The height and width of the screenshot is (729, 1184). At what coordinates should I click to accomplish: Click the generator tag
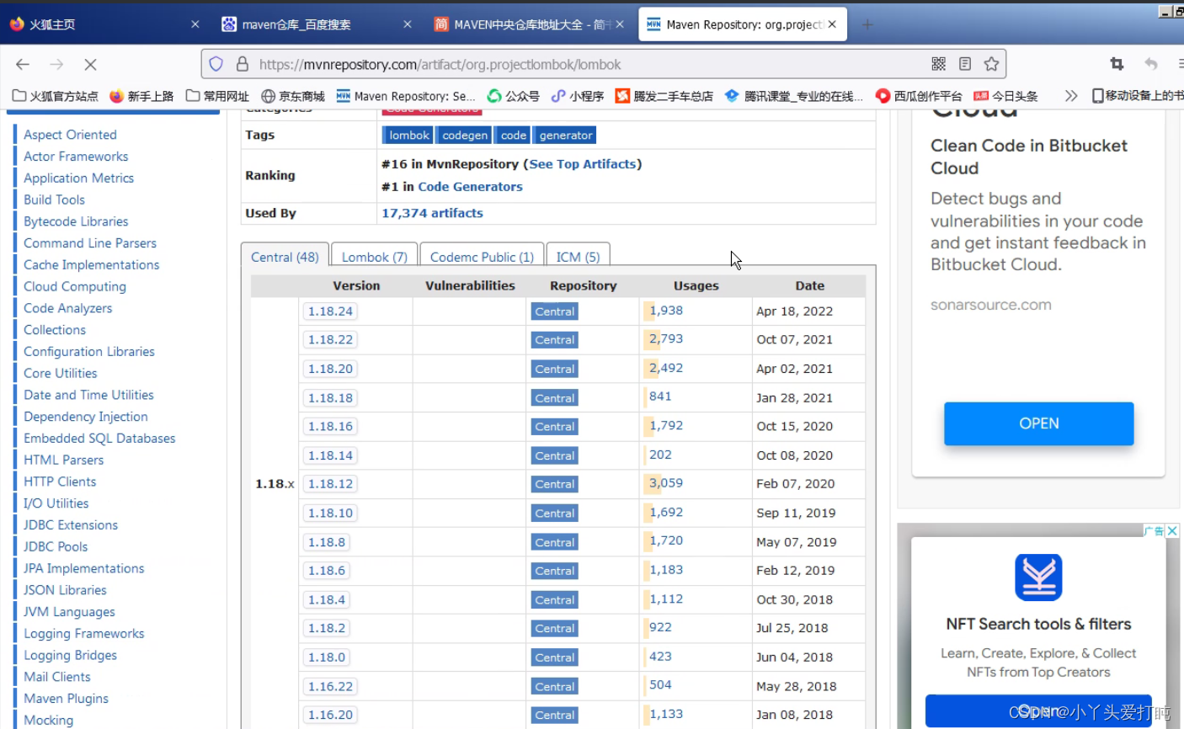pyautogui.click(x=566, y=136)
